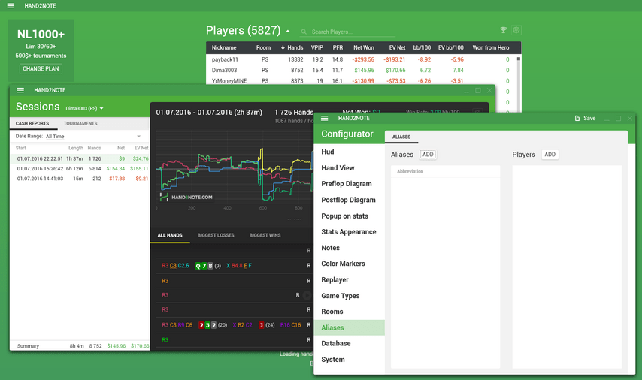Click the Room column header in Players table
Screen dimensions: 642x380
(263, 47)
